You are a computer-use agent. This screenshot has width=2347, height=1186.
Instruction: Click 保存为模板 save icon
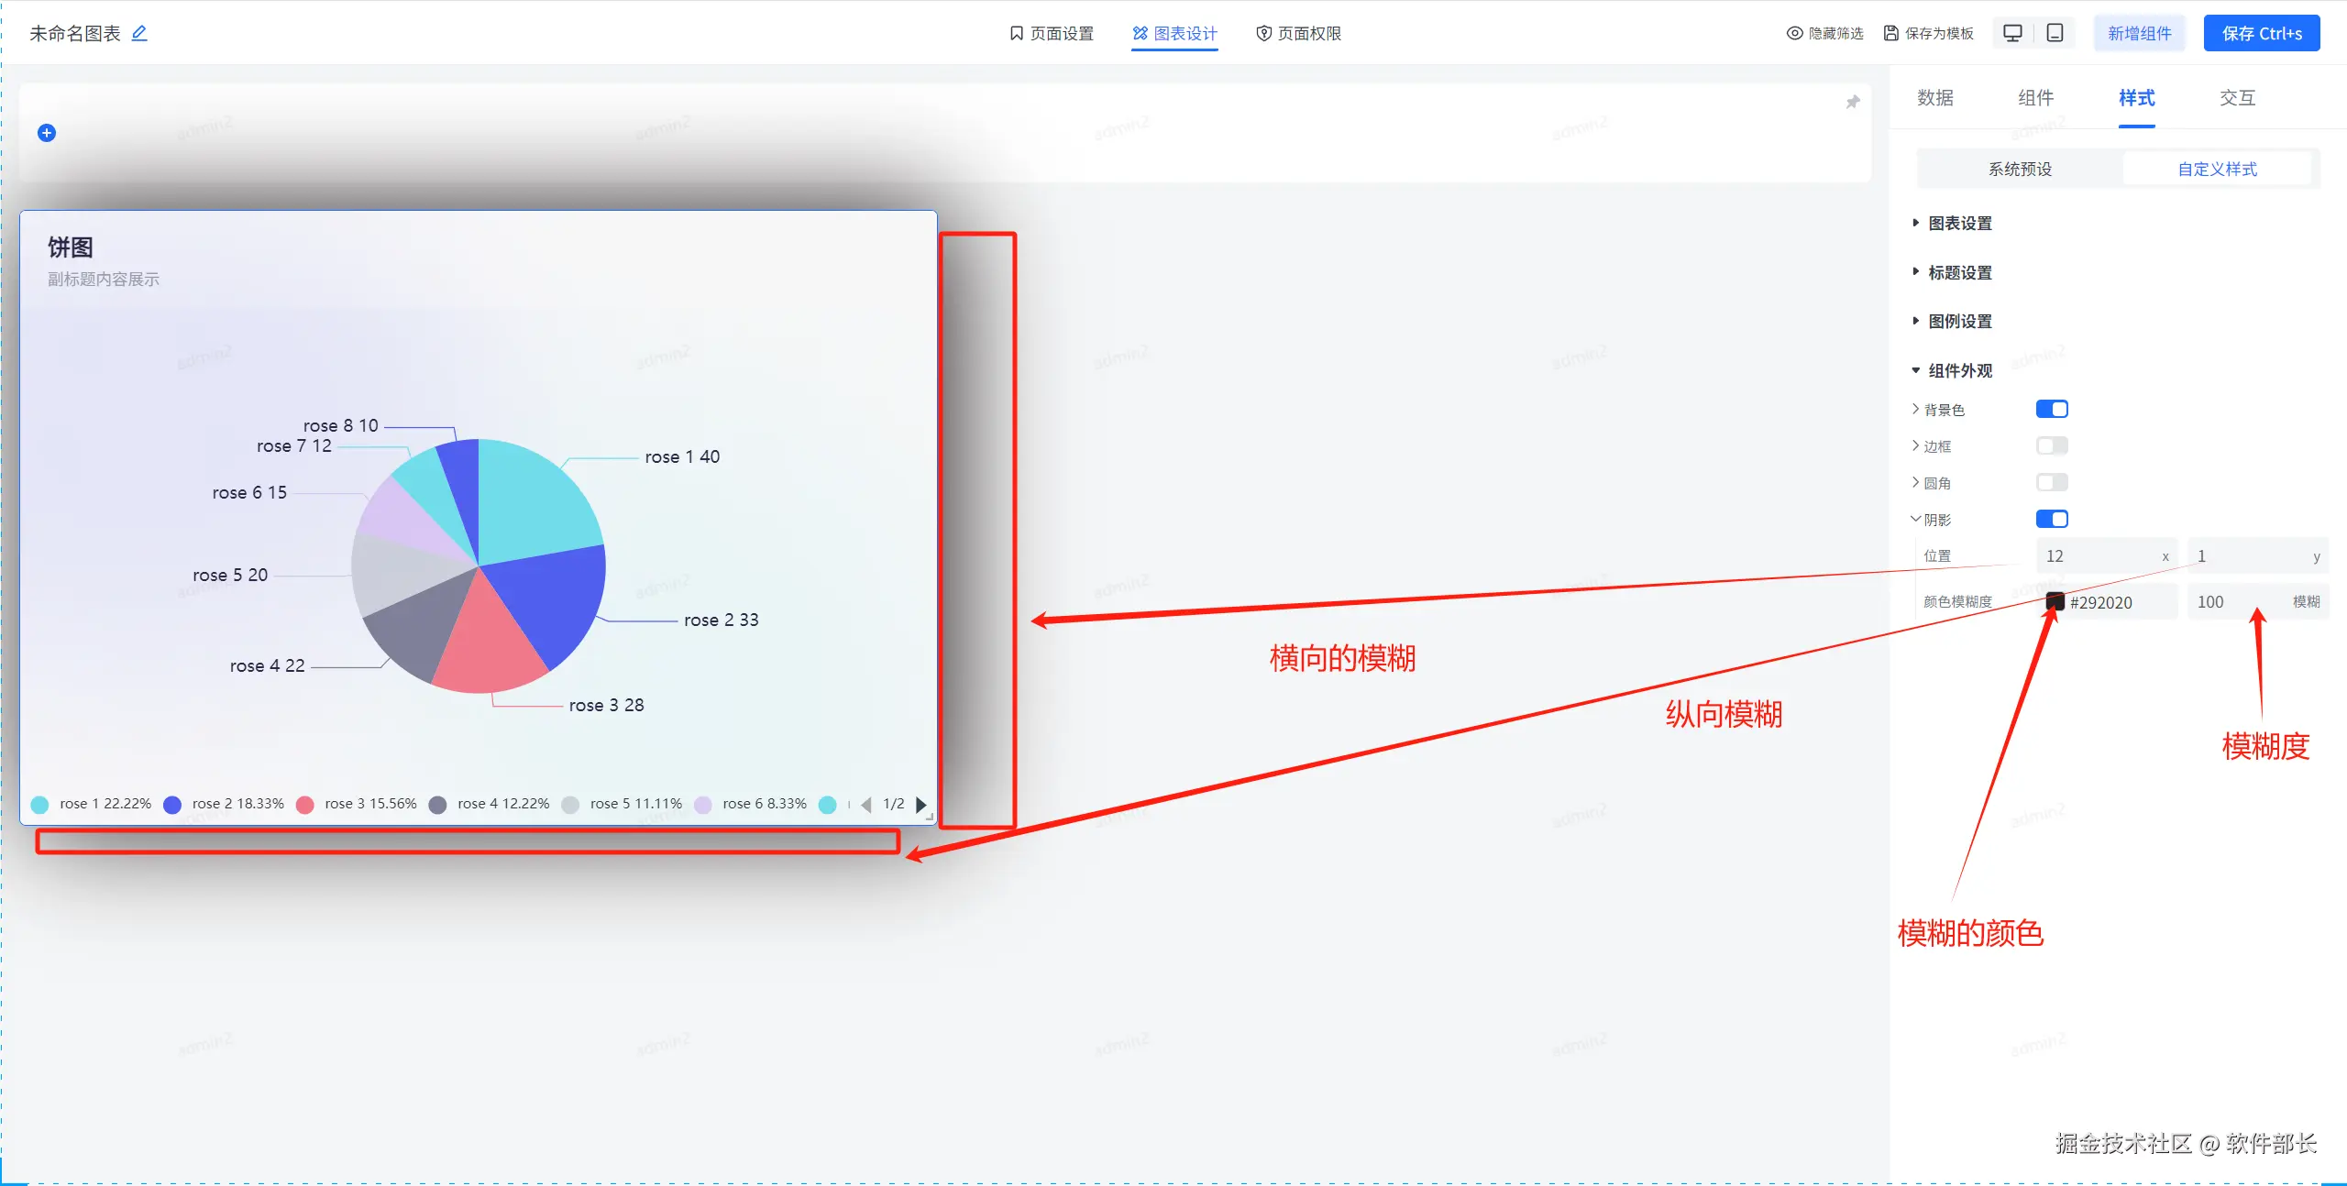(x=1891, y=33)
